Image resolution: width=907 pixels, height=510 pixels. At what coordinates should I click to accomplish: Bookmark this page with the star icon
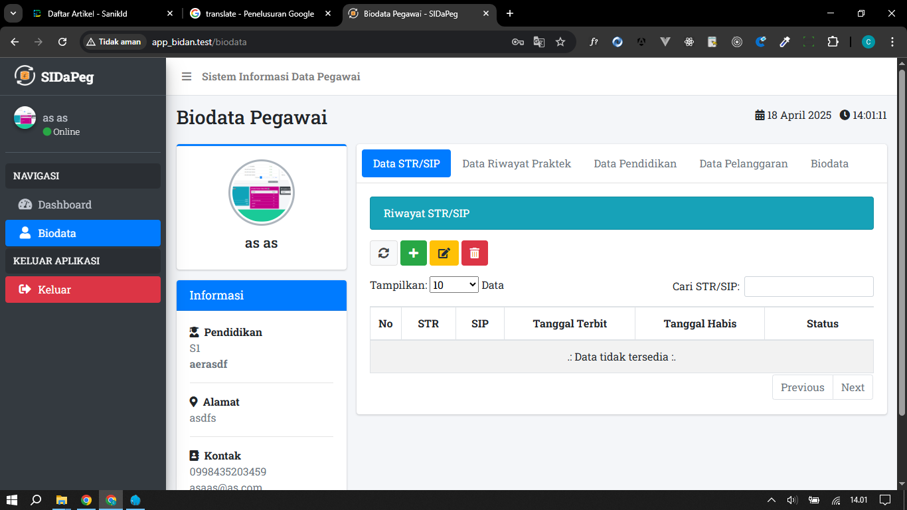560,42
